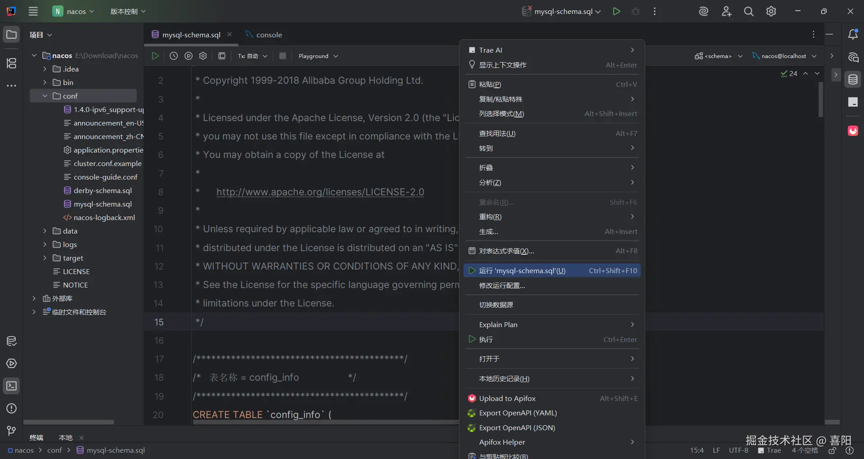
Task: Execute the statement with the editor toolbar play icon
Action: click(x=155, y=56)
